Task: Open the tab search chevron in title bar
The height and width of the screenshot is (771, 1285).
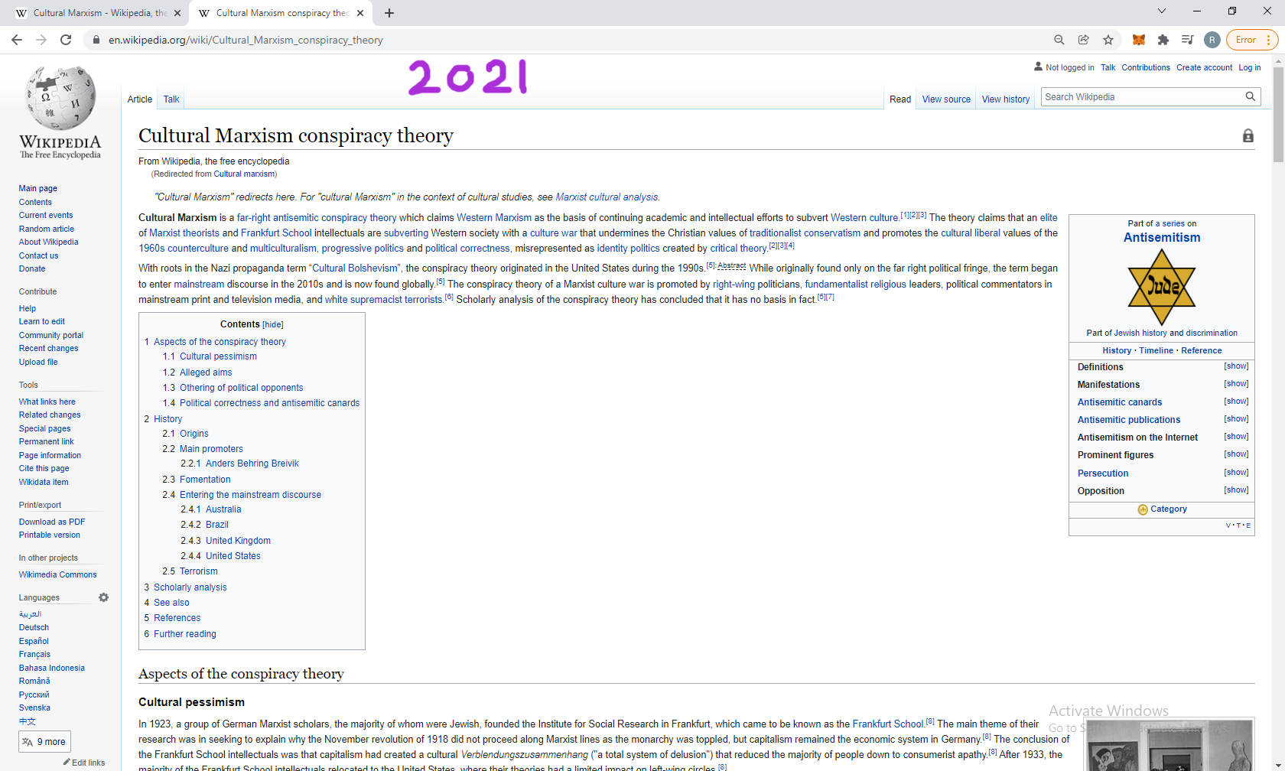Action: point(1162,11)
